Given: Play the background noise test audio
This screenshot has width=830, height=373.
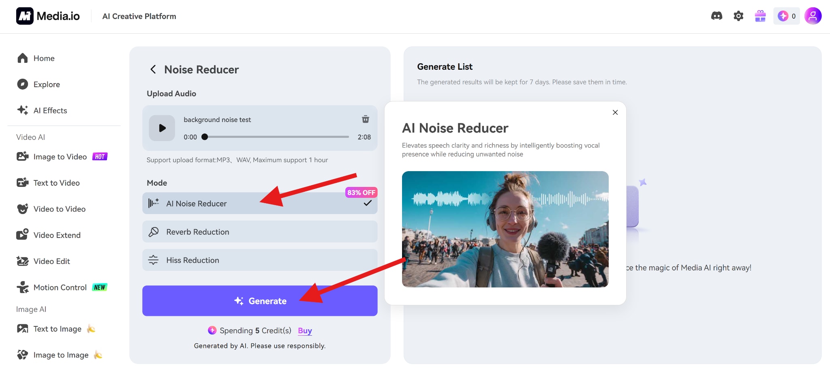Looking at the screenshot, I should (x=162, y=128).
